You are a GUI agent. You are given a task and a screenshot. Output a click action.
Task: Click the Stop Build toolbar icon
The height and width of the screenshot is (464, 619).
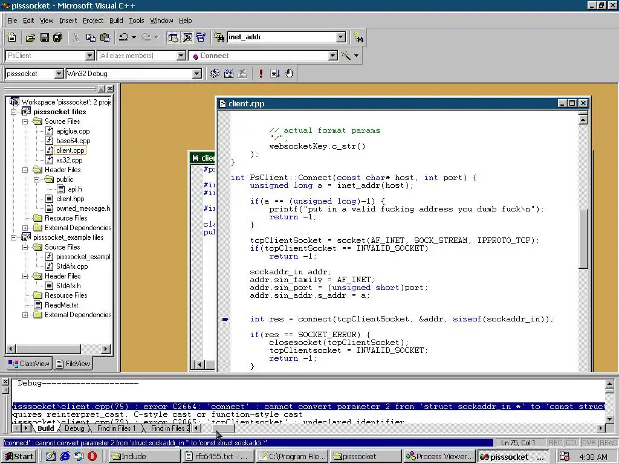pyautogui.click(x=242, y=73)
